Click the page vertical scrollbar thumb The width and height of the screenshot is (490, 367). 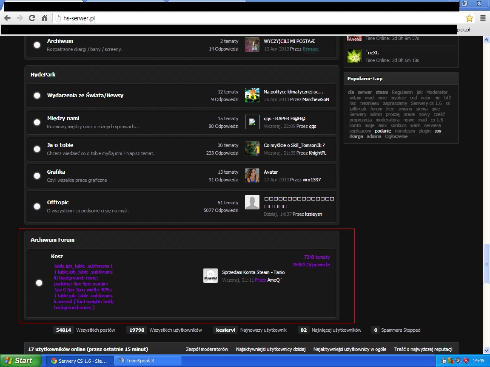487,264
